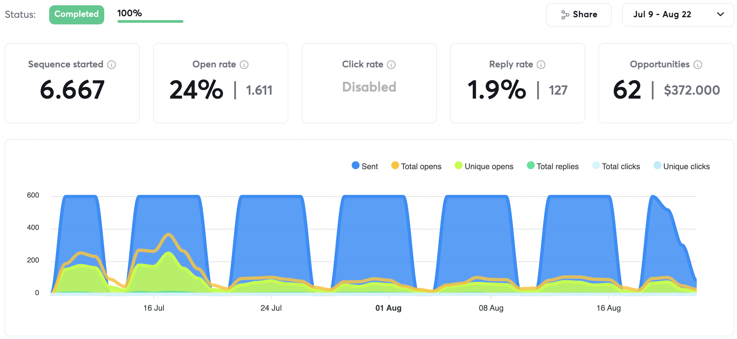Toggle Total replies legend item
Viewport: 737px width, 339px height.
coord(553,166)
